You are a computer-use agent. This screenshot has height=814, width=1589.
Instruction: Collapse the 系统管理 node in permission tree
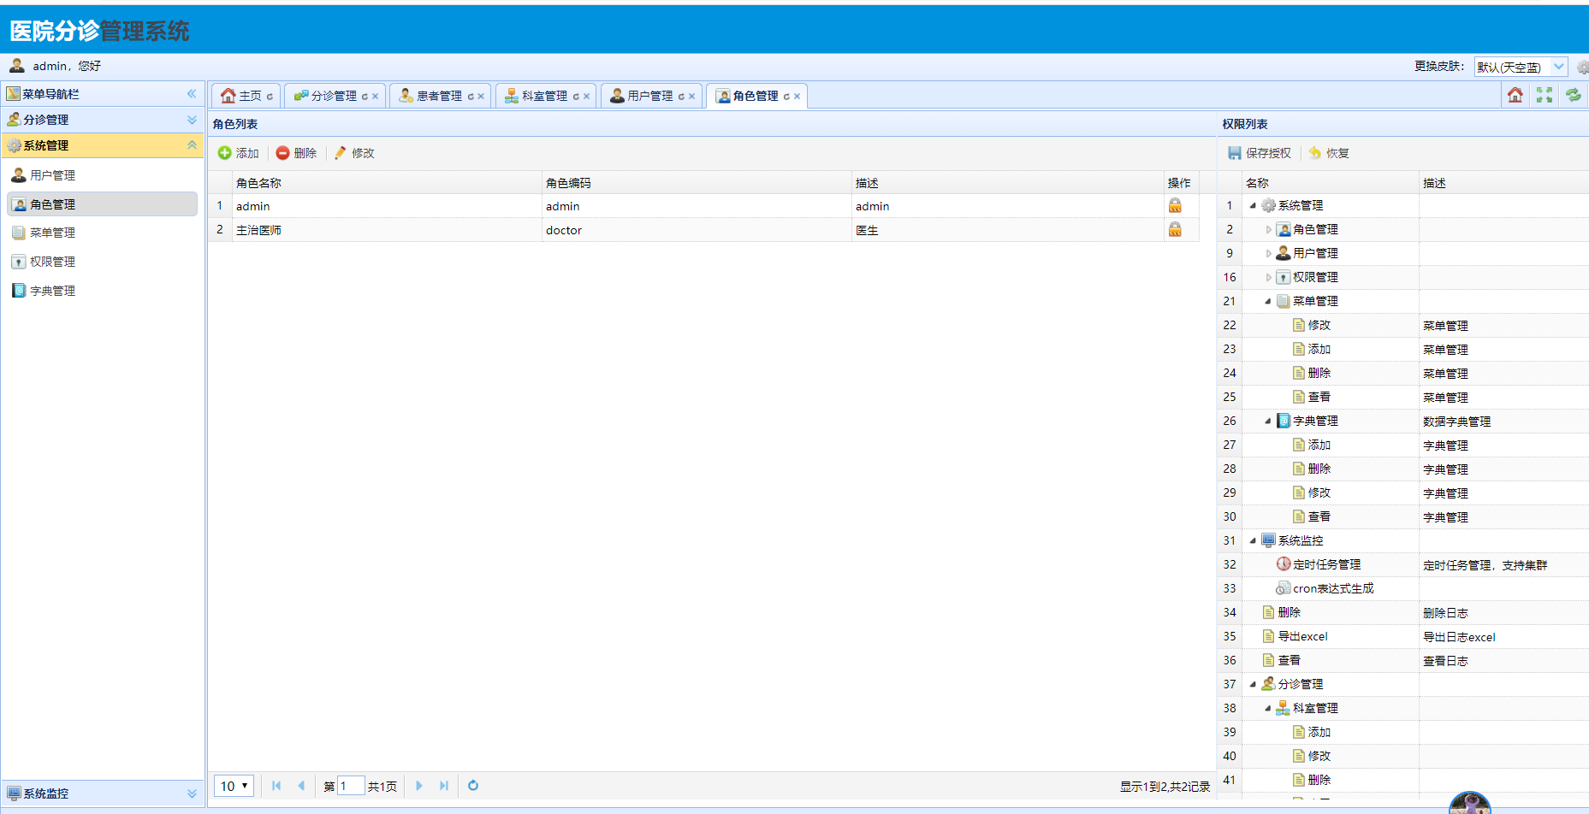coord(1253,205)
